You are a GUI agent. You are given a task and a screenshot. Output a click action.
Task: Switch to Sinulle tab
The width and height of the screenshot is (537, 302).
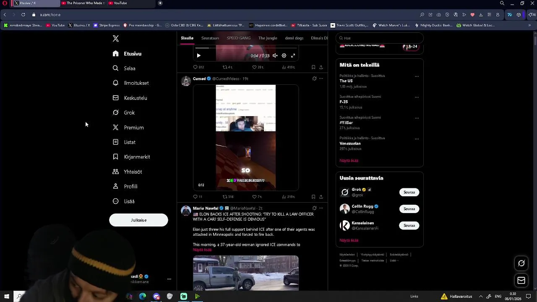coord(187,38)
